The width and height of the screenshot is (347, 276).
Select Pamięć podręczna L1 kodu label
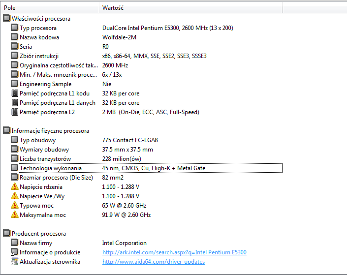click(x=55, y=93)
